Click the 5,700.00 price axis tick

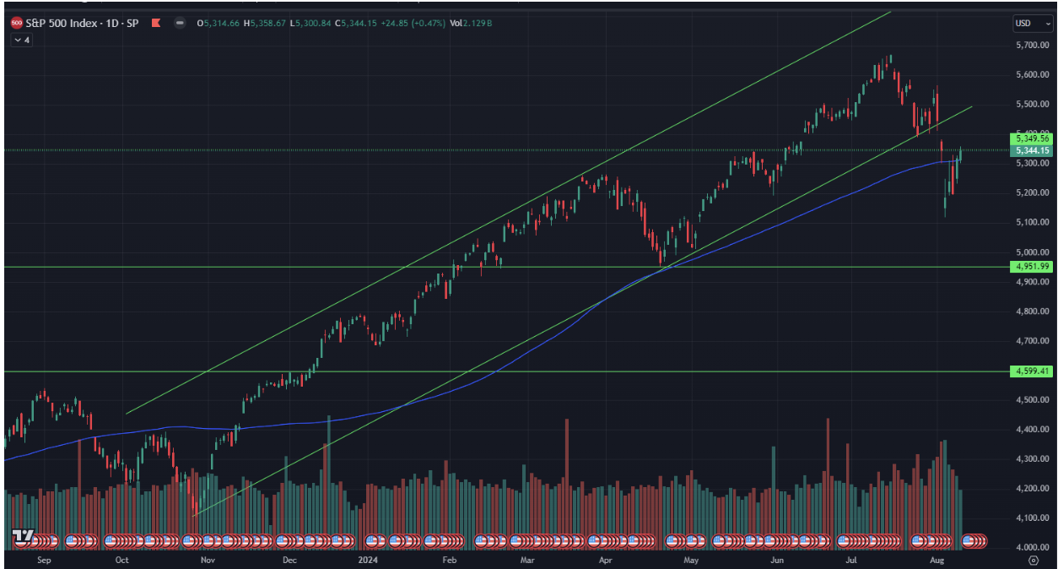point(1032,45)
